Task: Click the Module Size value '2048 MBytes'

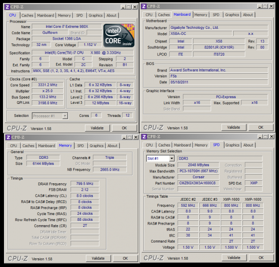Action: click(x=198, y=165)
